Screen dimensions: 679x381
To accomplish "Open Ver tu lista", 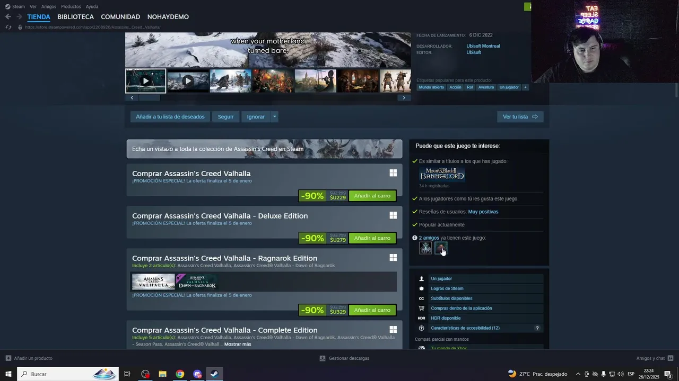I will pyautogui.click(x=520, y=116).
